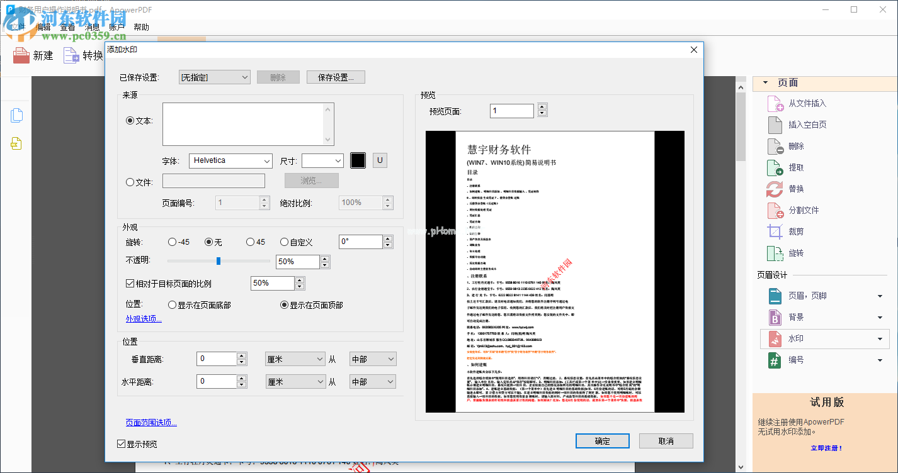The image size is (898, 473).
Task: Select the File source radio button
Action: (130, 182)
